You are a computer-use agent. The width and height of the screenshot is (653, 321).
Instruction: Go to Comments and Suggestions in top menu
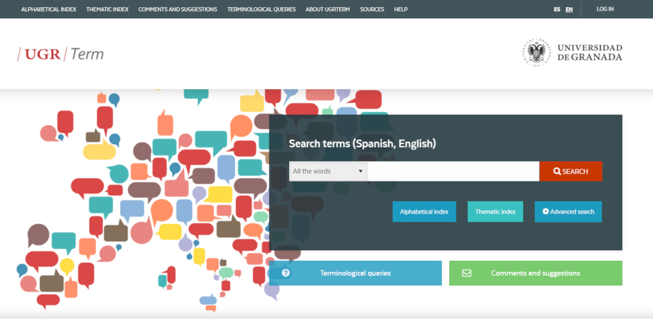(178, 9)
